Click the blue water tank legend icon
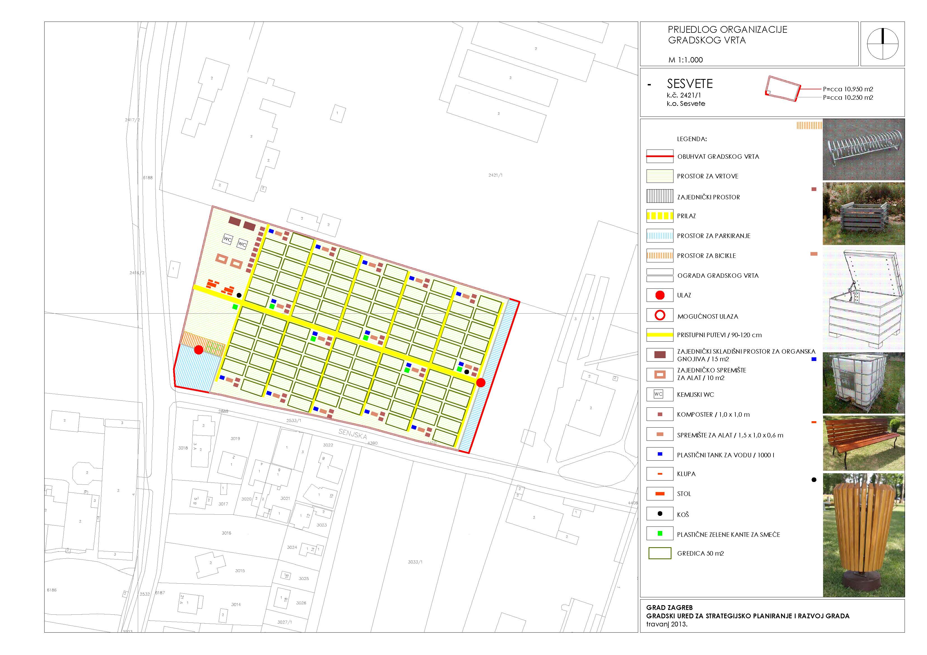The image size is (927, 655). click(660, 454)
